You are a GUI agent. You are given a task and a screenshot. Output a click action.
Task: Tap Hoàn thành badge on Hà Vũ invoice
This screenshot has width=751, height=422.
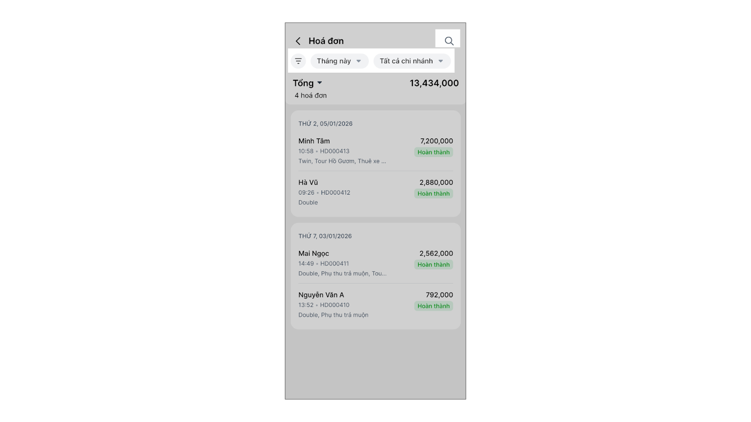coord(433,194)
